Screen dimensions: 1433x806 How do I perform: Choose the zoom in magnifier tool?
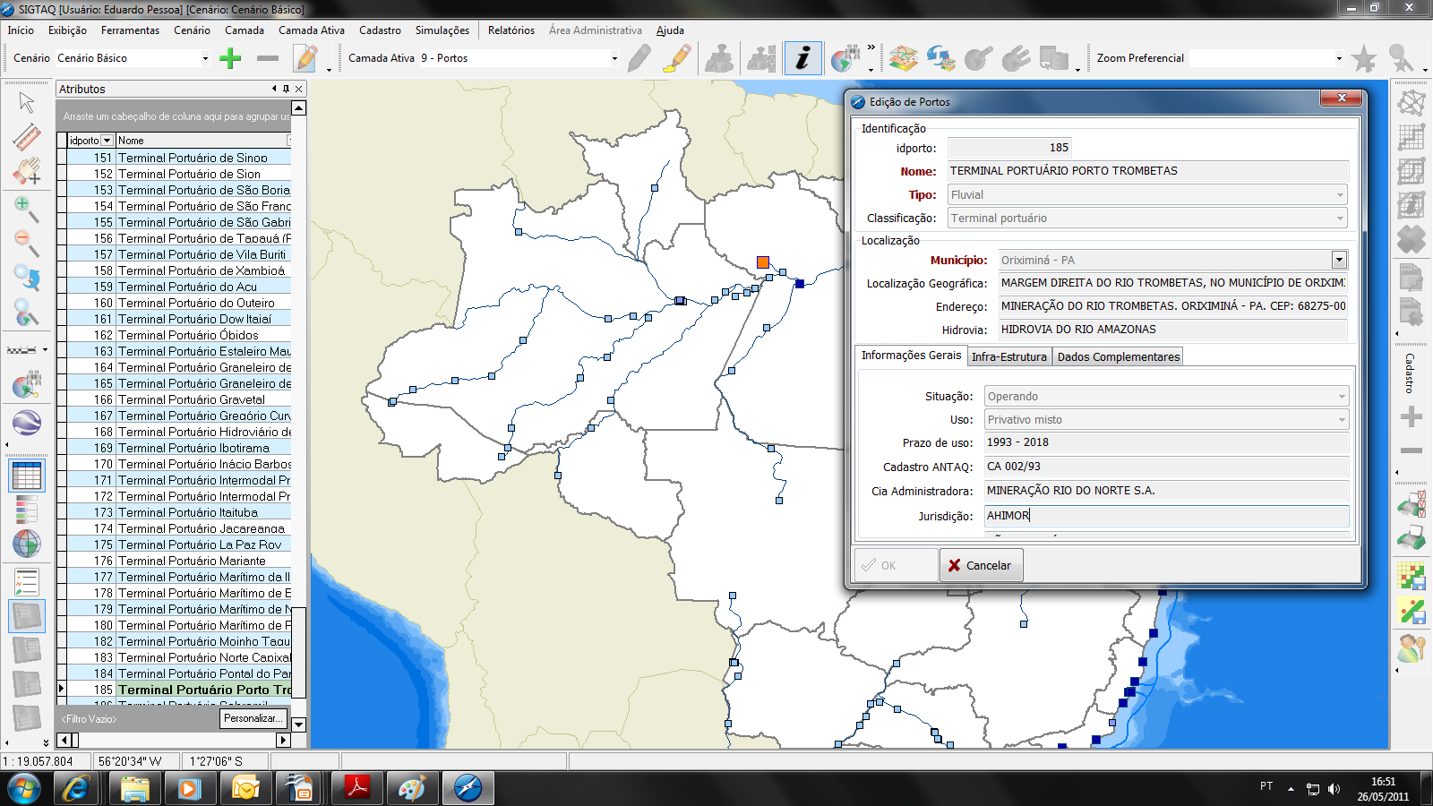(26, 209)
